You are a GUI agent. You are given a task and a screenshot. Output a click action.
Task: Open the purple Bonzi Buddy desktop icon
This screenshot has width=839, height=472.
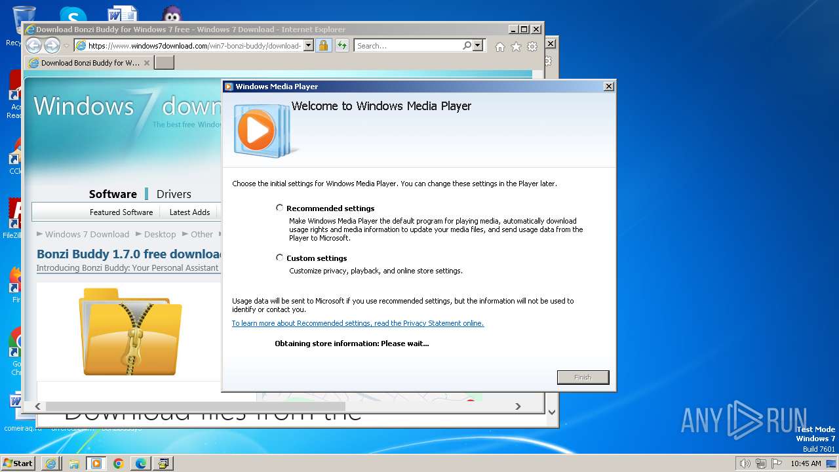pos(172,14)
